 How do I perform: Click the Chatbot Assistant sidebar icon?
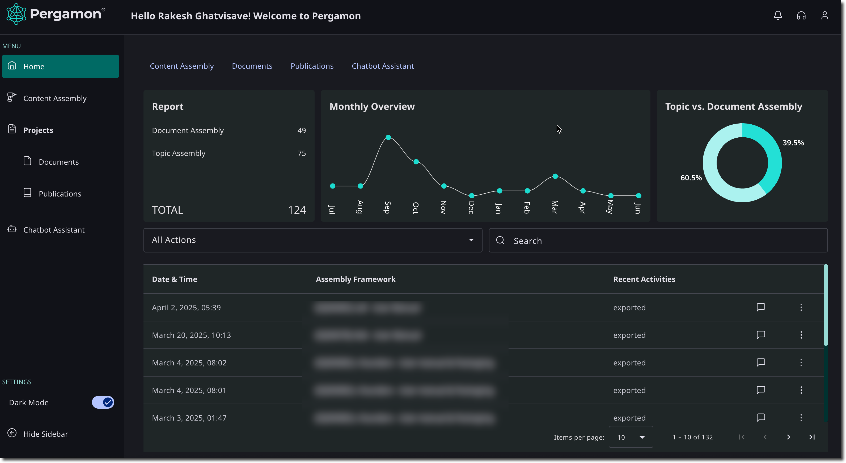[12, 229]
